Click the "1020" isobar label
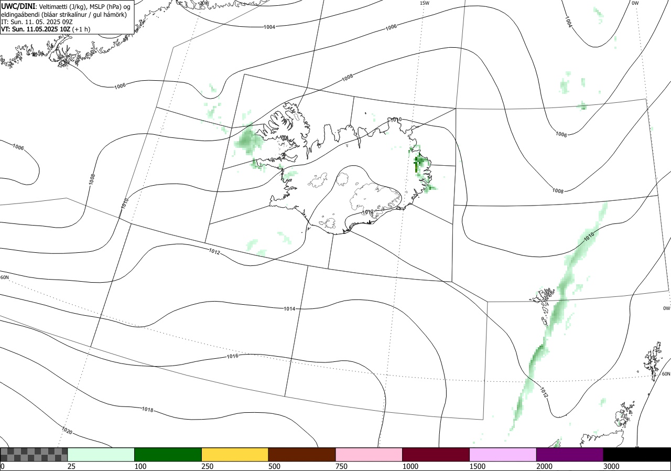Screen dimensions: 671x471 tap(67, 431)
